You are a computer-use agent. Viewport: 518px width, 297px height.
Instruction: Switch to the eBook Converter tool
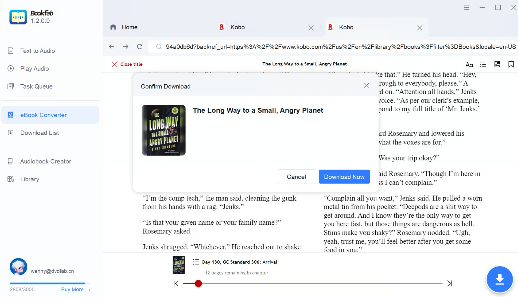point(43,115)
